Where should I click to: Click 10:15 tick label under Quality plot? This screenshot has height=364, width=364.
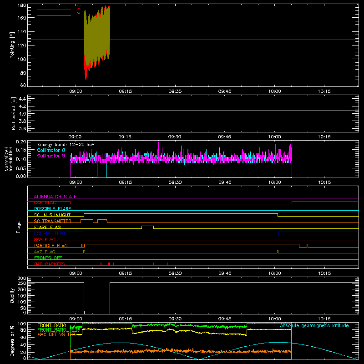tap(324, 319)
